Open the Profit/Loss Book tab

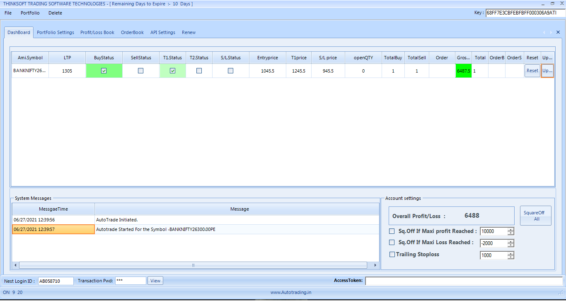point(97,32)
